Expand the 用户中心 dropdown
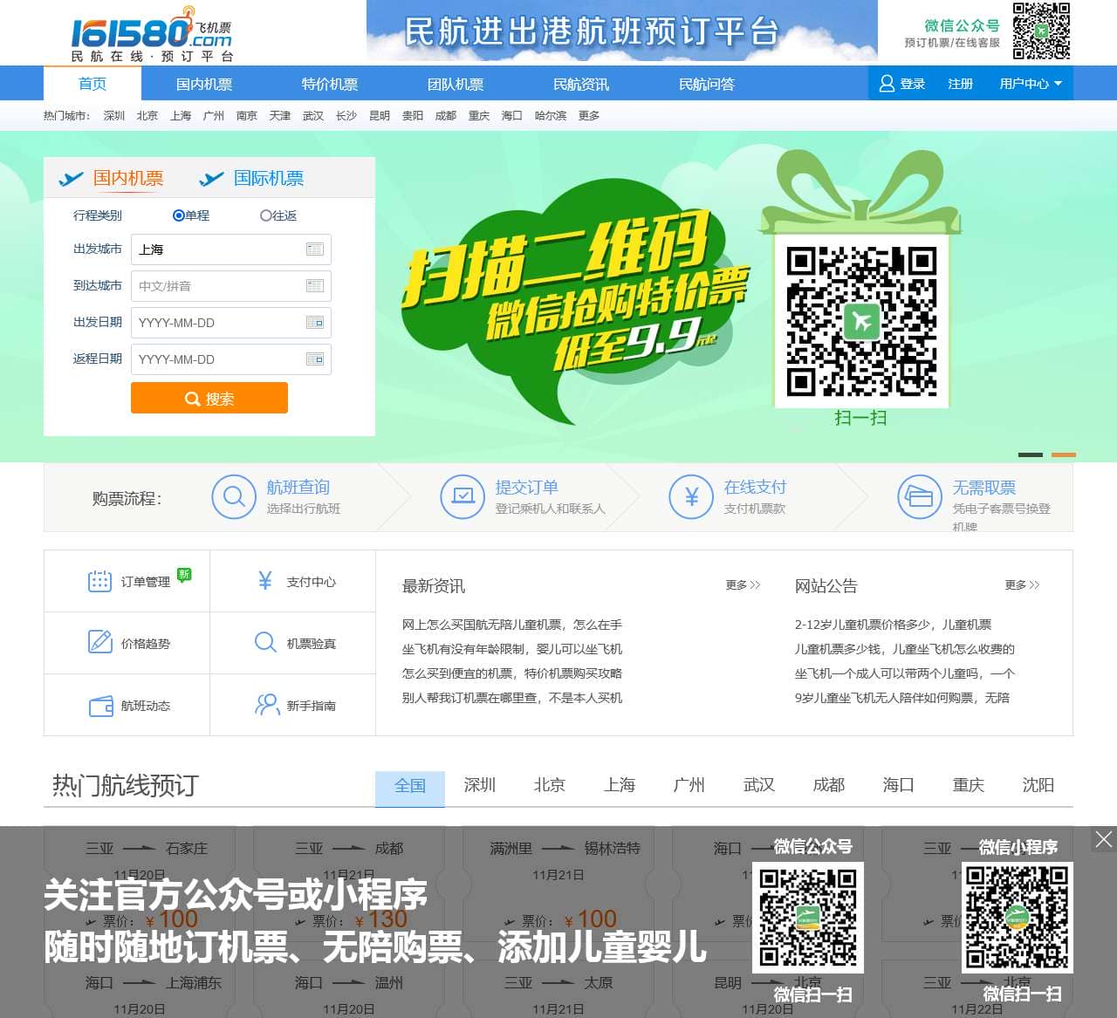Image resolution: width=1117 pixels, height=1018 pixels. [x=1031, y=84]
